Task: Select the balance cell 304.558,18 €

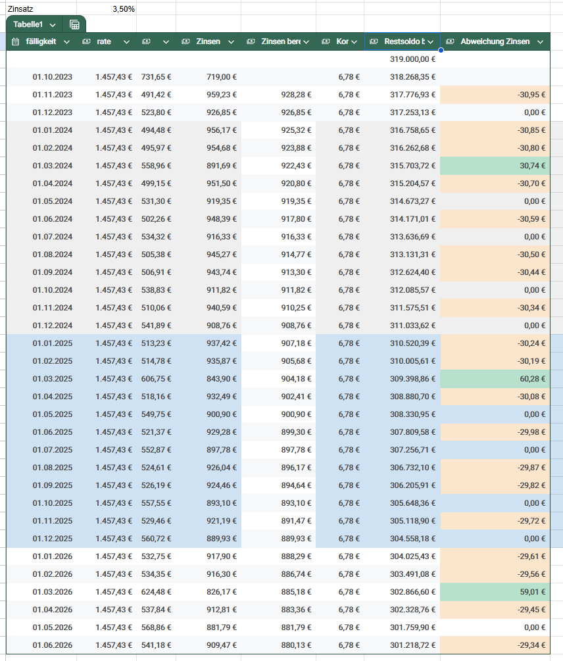Action: 403,538
